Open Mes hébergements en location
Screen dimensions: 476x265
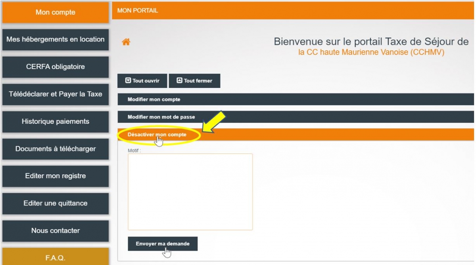pyautogui.click(x=56, y=40)
